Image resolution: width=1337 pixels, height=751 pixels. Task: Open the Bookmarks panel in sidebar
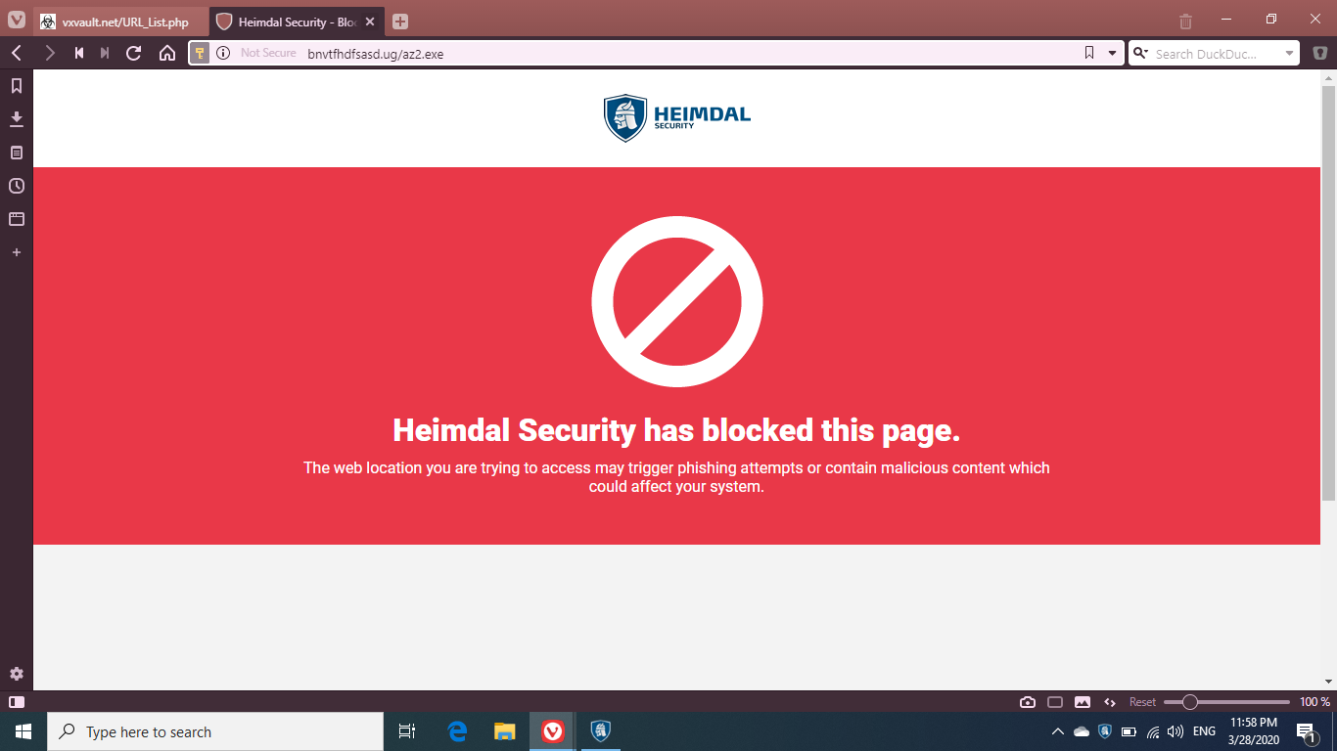17,86
